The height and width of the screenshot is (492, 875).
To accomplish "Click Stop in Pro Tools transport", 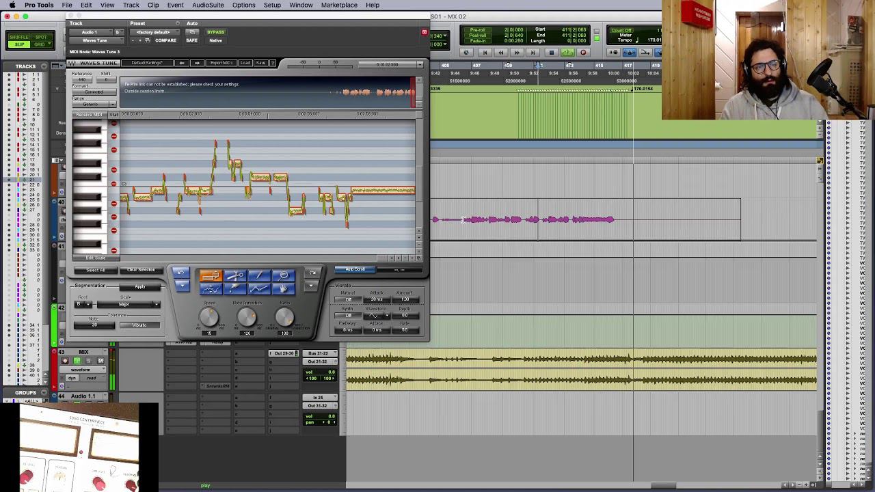I will point(551,53).
